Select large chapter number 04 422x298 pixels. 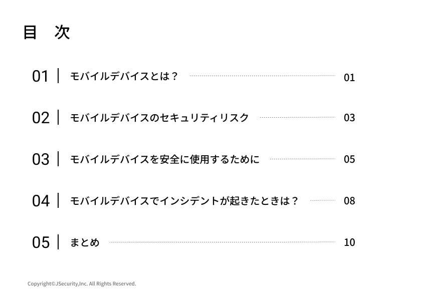[x=41, y=201]
